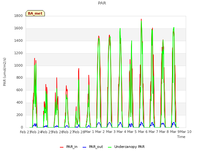Image resolution: width=205 pixels, height=153 pixels.
Task: Click the PAR (umol/m2/s) y-axis label
Action: point(4,72)
